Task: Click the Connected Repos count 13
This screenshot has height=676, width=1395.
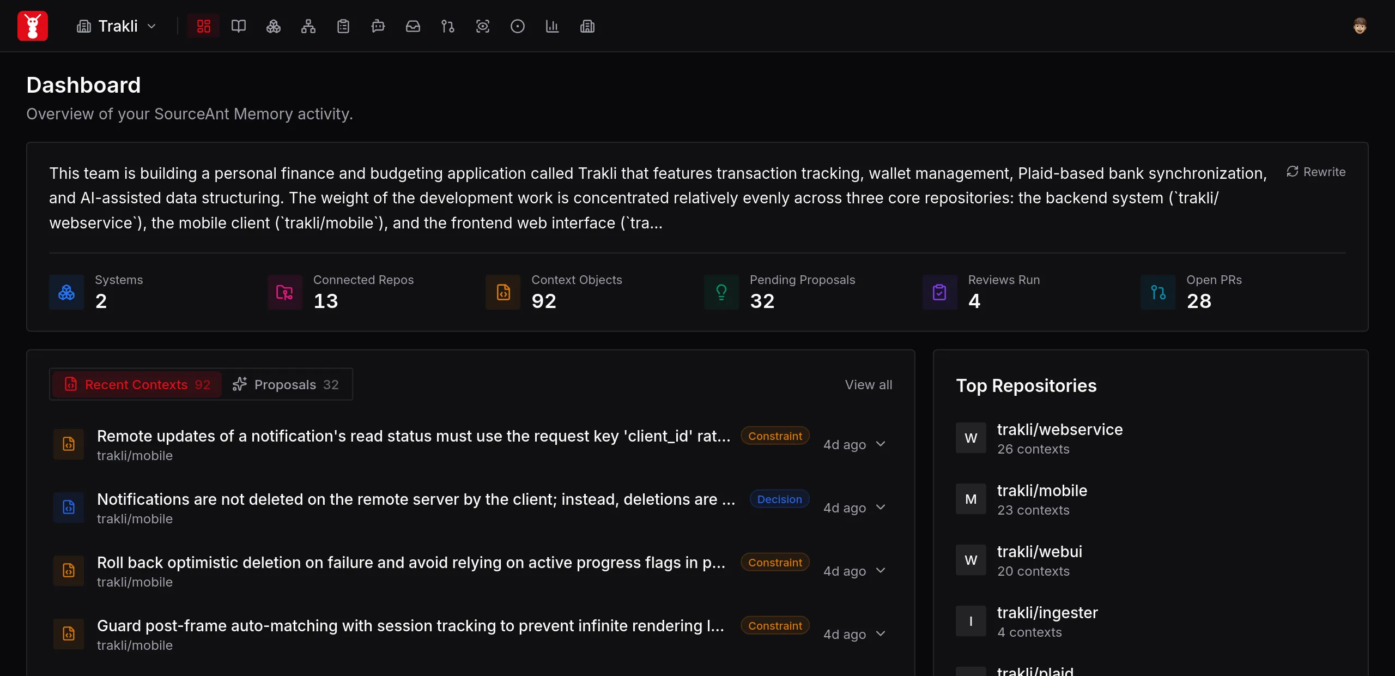Action: (x=326, y=301)
